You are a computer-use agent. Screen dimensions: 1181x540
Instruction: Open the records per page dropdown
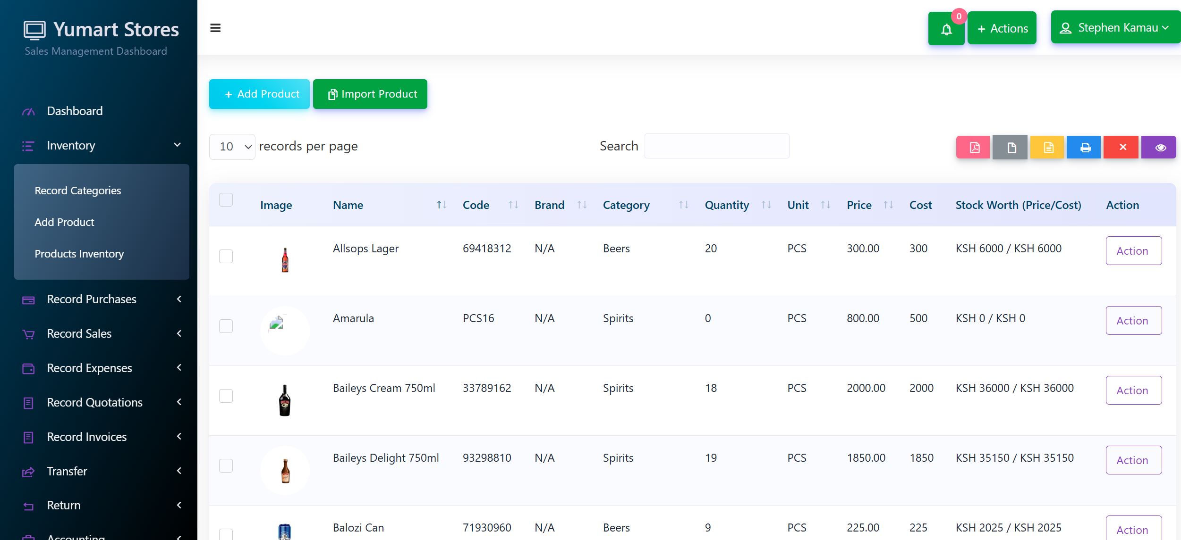pos(232,147)
